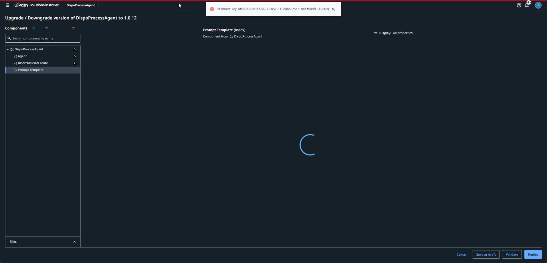547x263 pixels.
Task: Click the InsertTasksToCreate component type icon
Action: point(15,63)
